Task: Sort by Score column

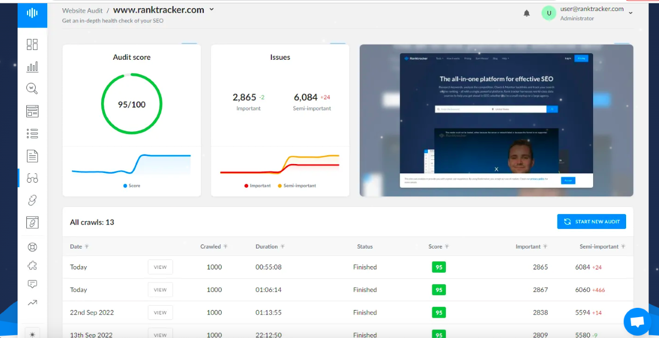Action: click(x=438, y=246)
